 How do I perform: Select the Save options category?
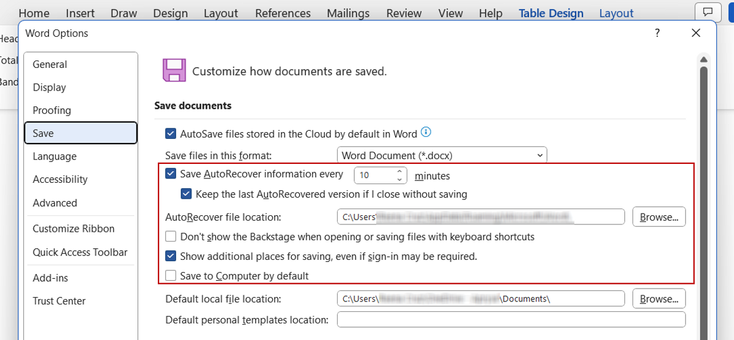(81, 133)
